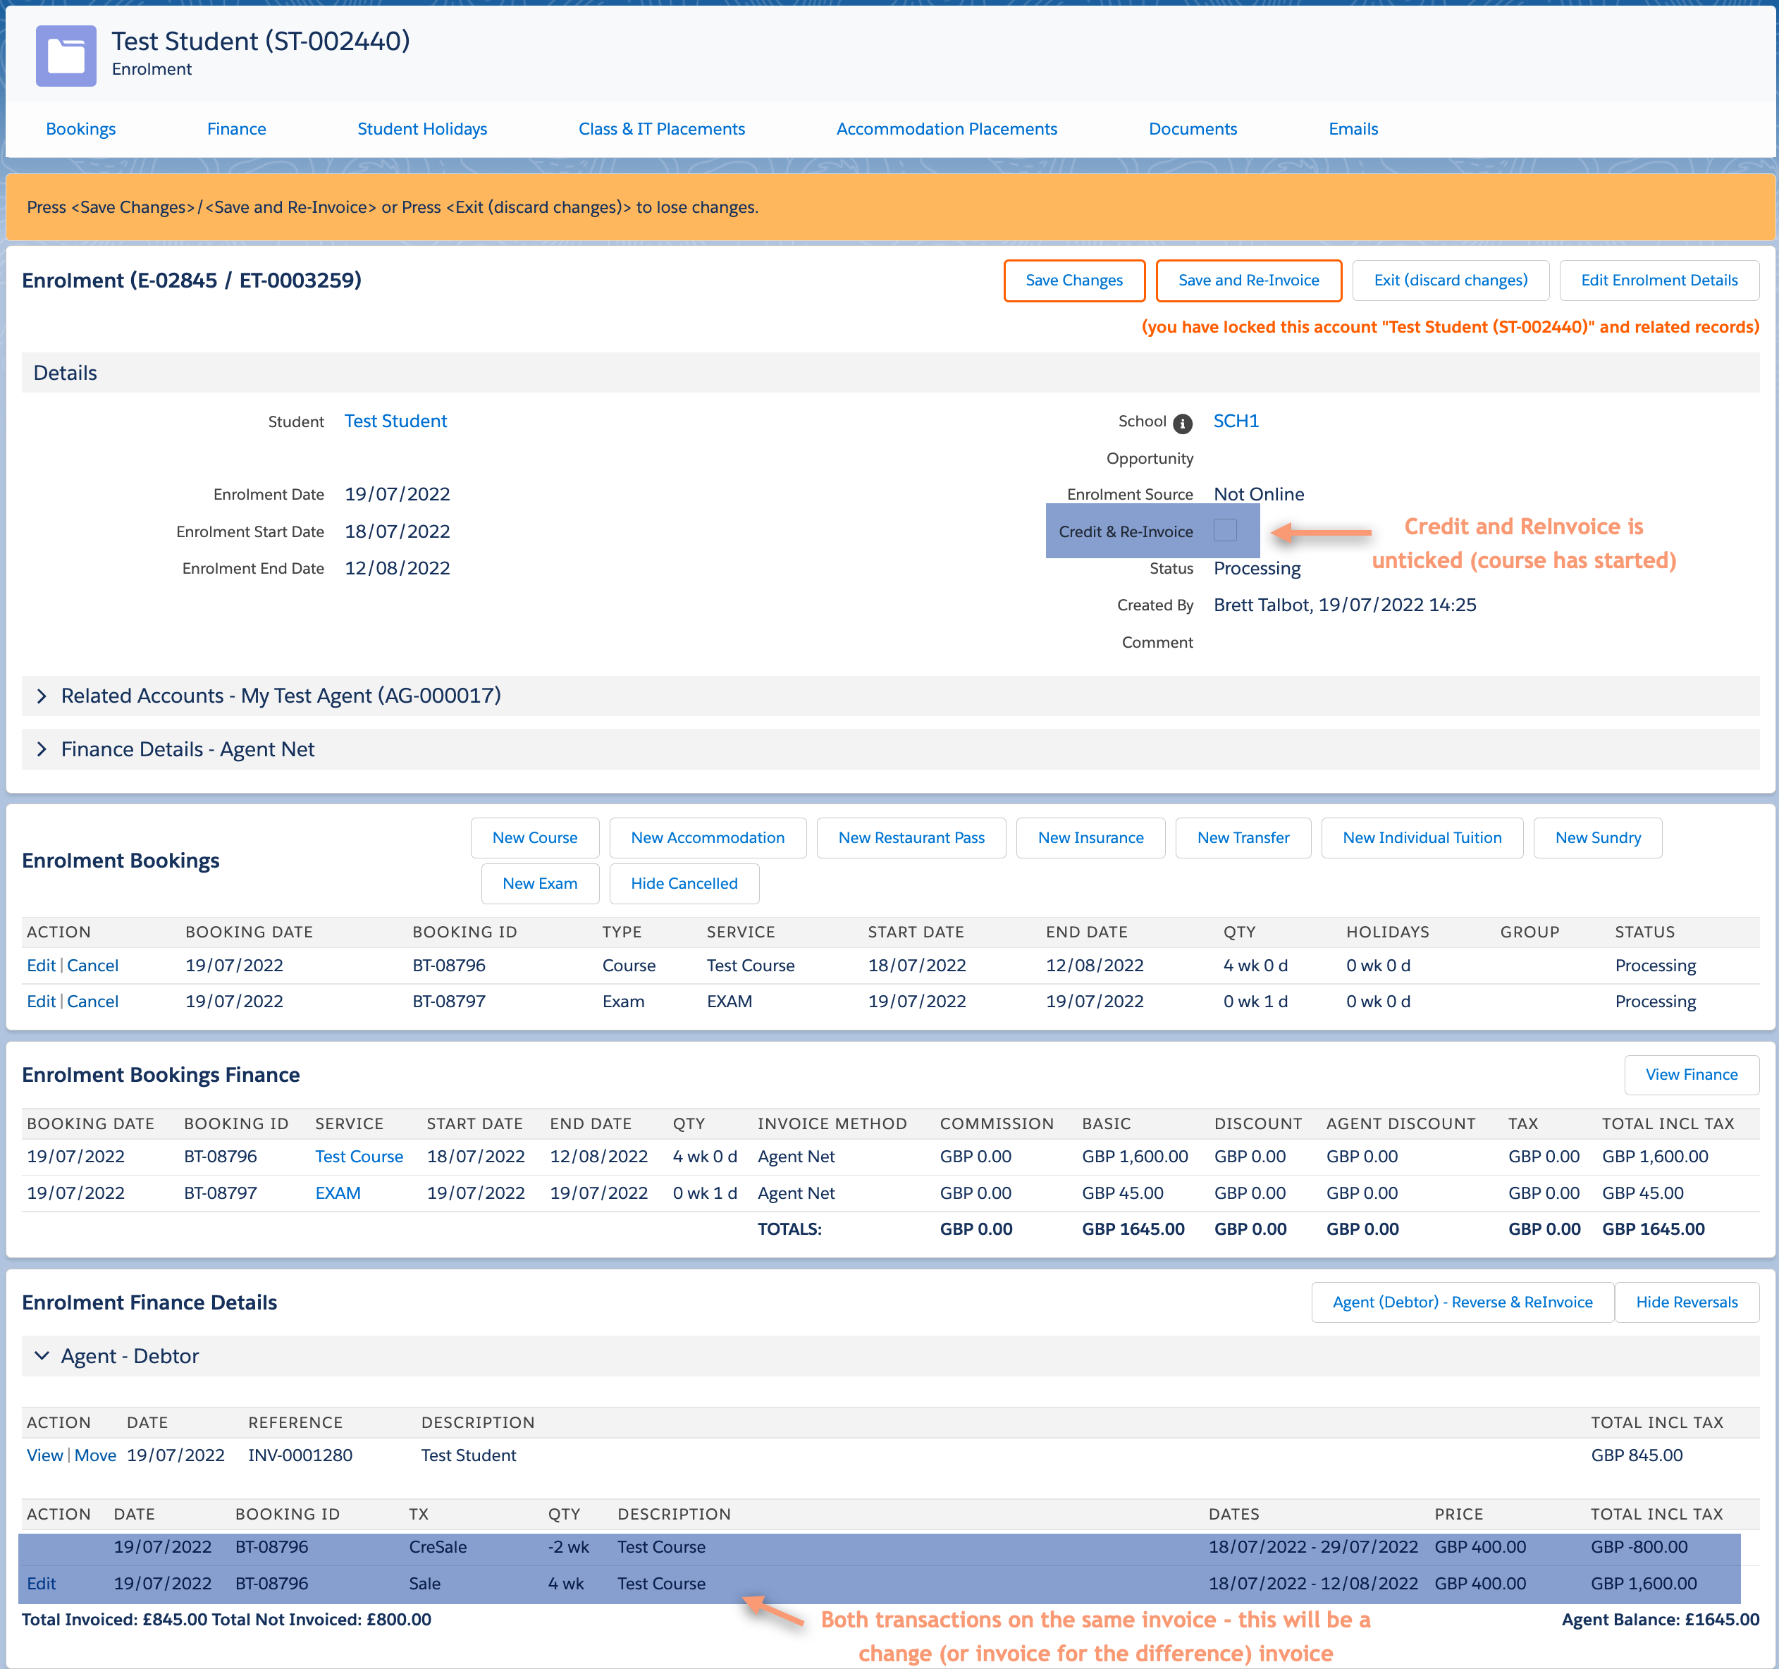Switch to Student Holidays tab

click(x=421, y=129)
